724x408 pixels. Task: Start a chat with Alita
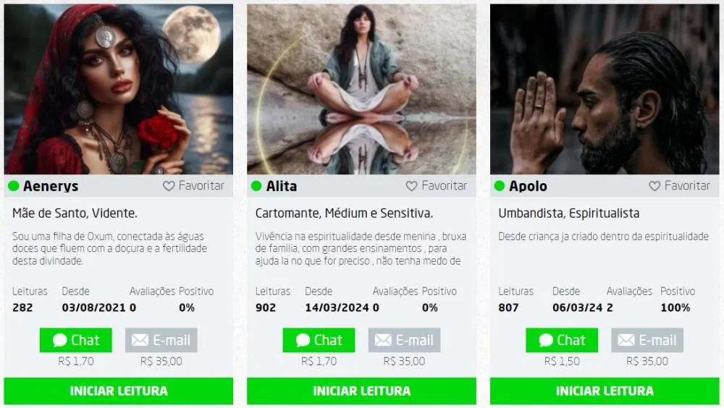319,340
